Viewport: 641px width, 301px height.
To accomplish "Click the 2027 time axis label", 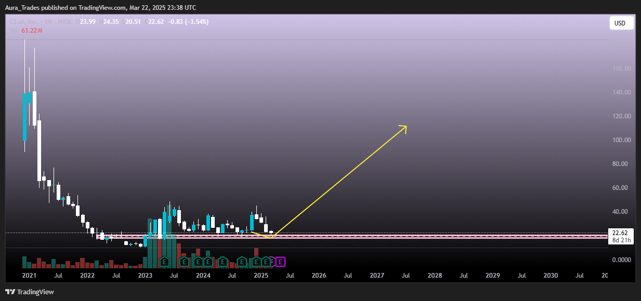I will [377, 276].
